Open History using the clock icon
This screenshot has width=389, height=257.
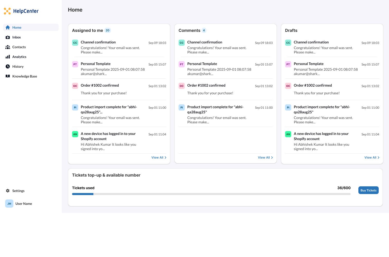8,67
